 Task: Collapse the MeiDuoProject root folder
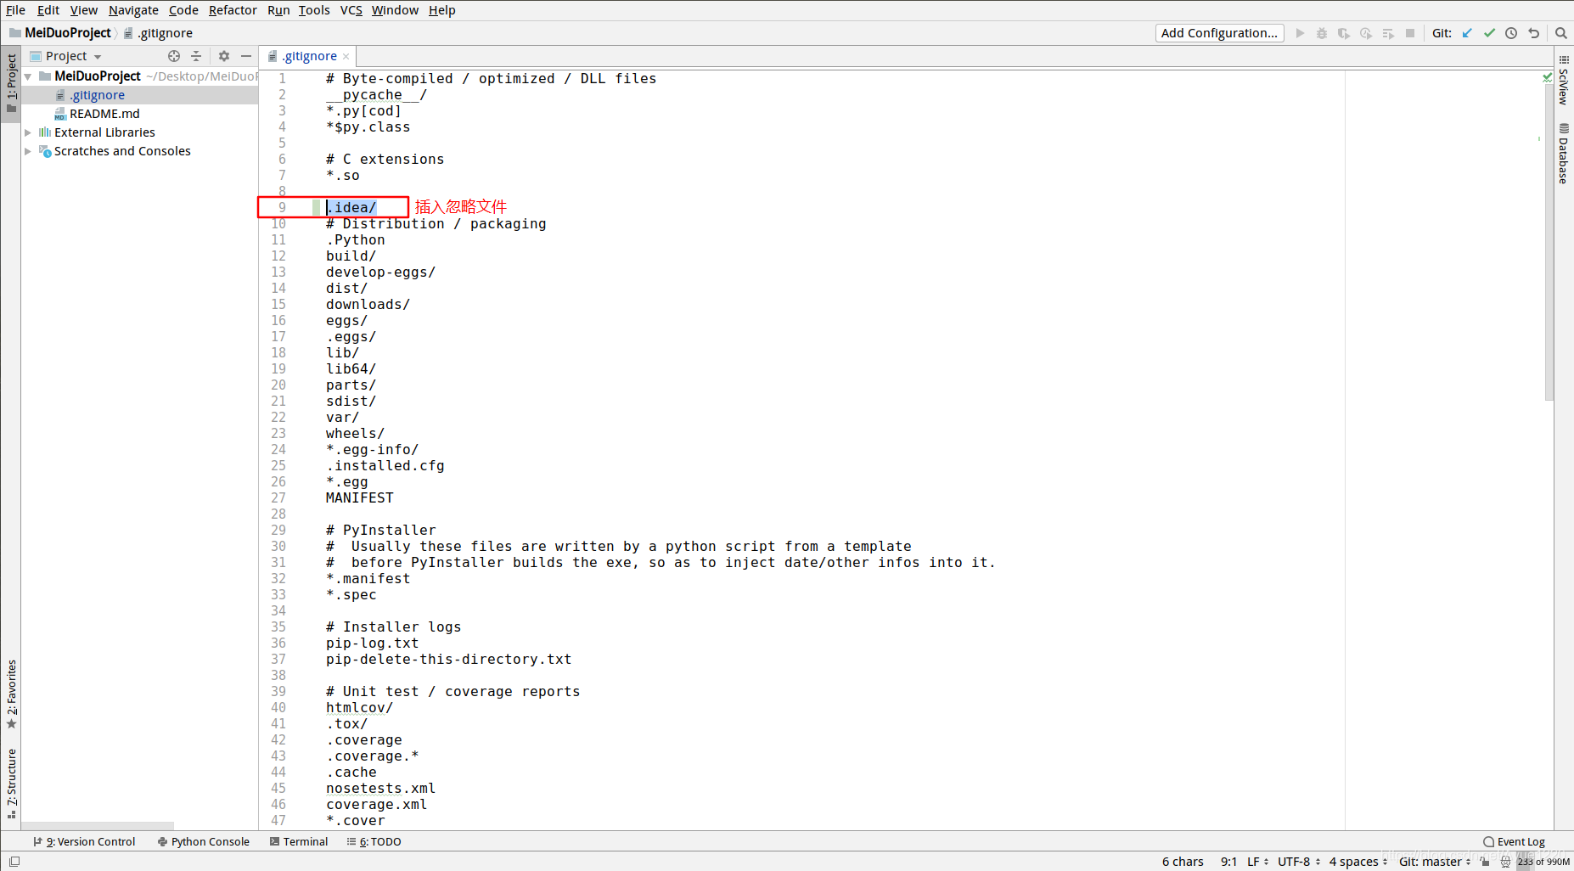click(x=28, y=76)
